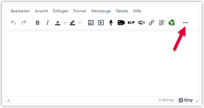Screen dimensions: 204x108
Task: Toggle italic formatting
Action: point(48,23)
